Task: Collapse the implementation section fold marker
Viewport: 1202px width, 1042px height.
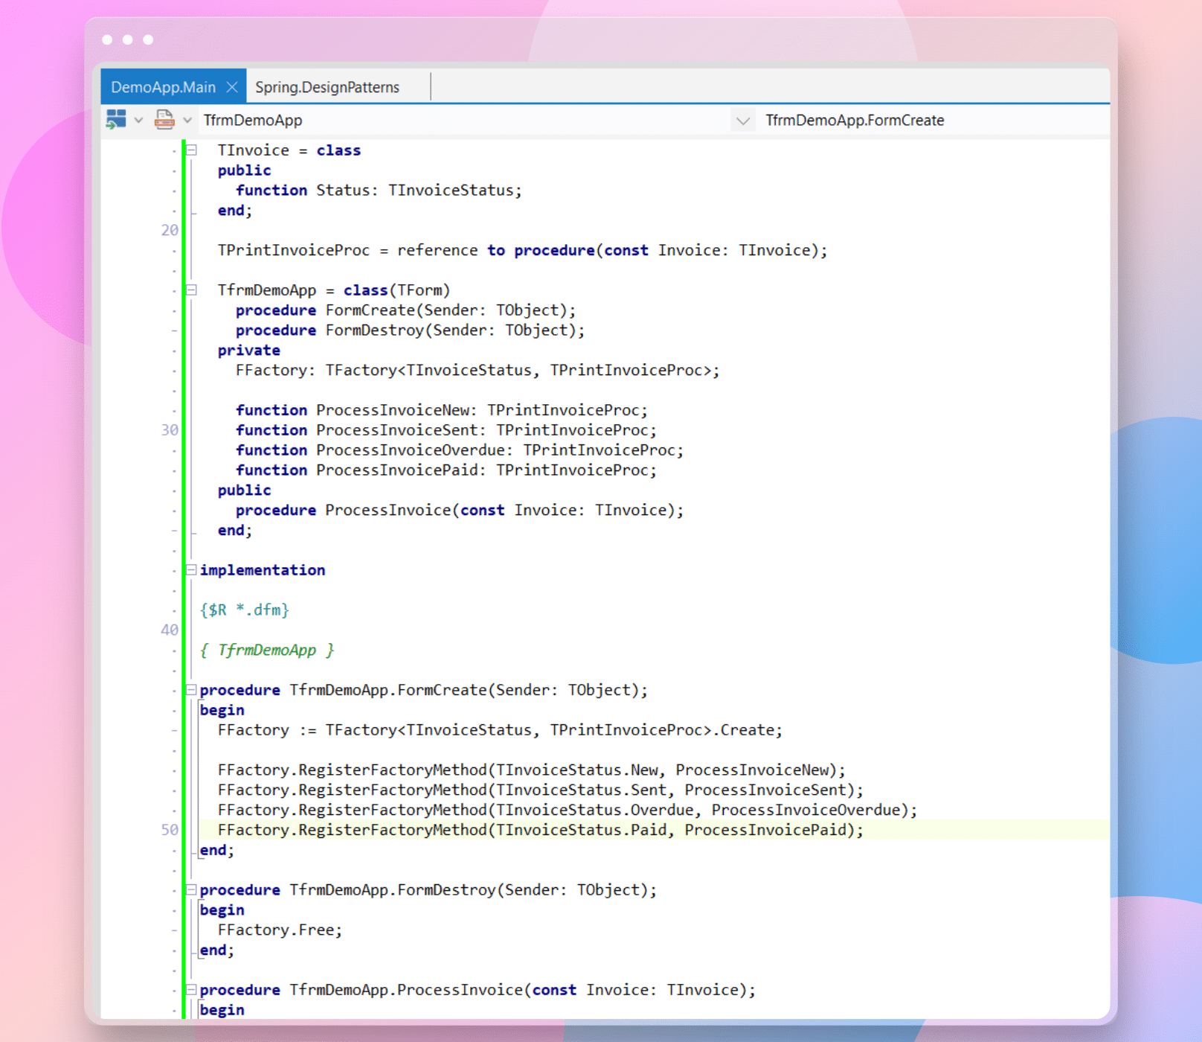Action: (x=191, y=569)
